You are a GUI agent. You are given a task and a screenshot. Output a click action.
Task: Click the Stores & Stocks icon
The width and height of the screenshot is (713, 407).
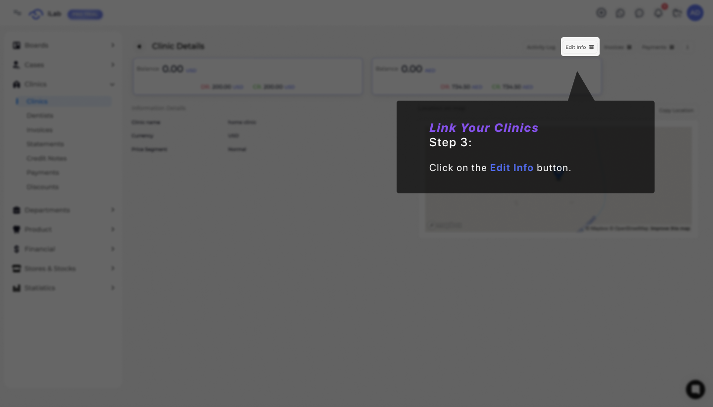[16, 268]
